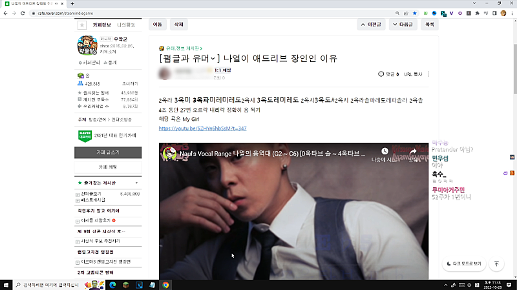517x290 pixels.
Task: Open the youtu.be video hyperlink
Action: 202,129
